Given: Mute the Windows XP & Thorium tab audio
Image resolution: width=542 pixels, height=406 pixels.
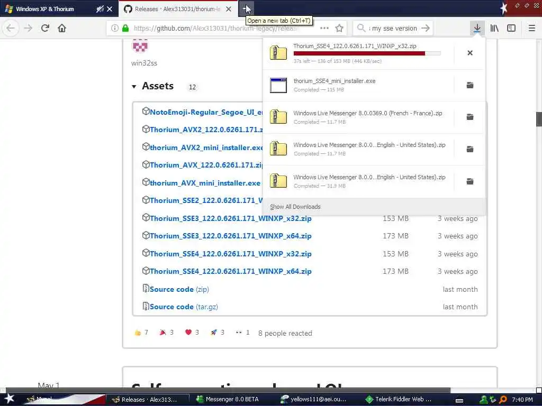Looking at the screenshot, I should (x=100, y=9).
